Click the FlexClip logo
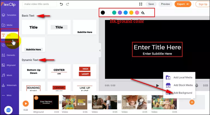Viewport: 210px width, 115px height. click(8, 4)
